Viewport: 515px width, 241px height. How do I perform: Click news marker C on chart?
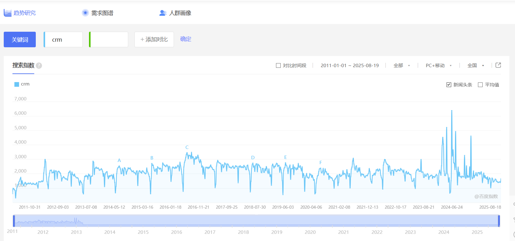click(187, 147)
